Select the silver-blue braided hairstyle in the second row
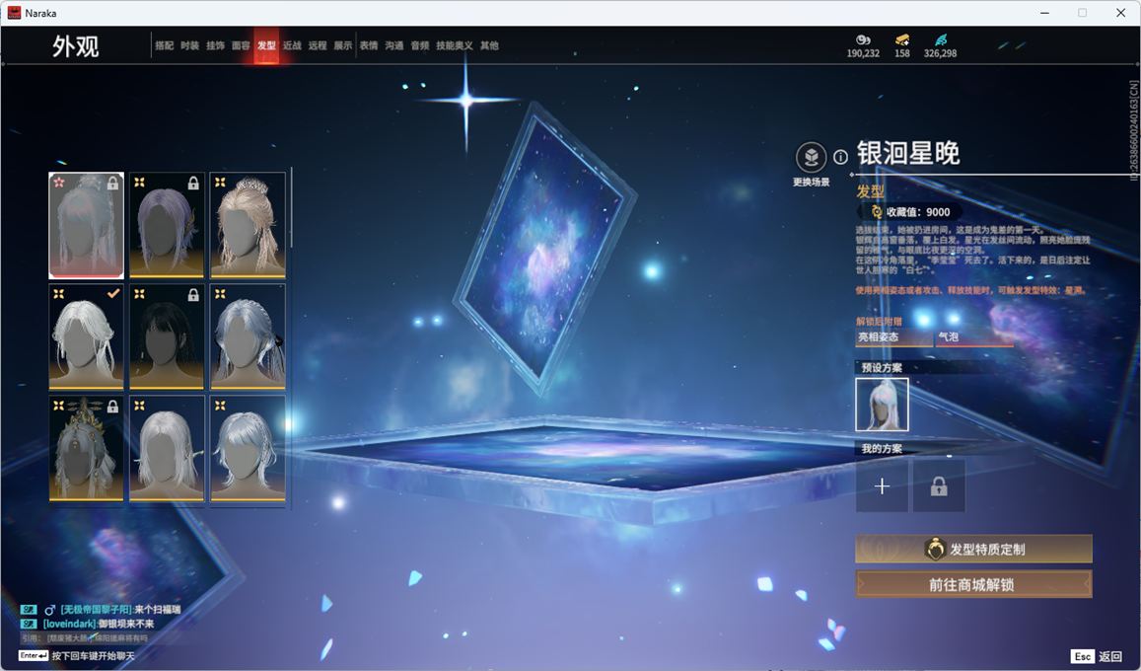1141x671 pixels. pyautogui.click(x=248, y=336)
